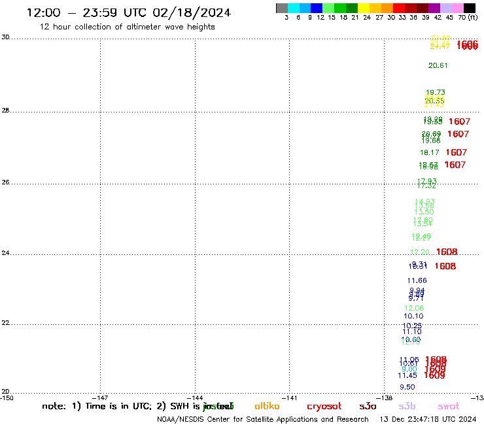Click the note 'Time is in UTC' text
Viewport: 484px width, 425px height.
point(118,406)
